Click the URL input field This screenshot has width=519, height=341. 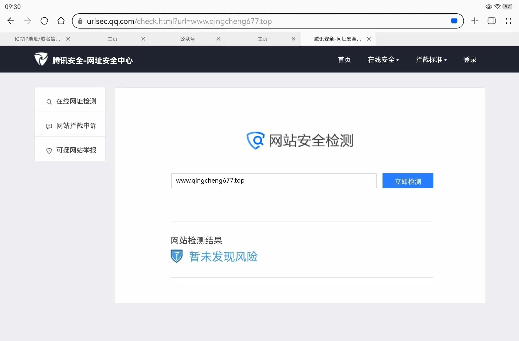[273, 181]
